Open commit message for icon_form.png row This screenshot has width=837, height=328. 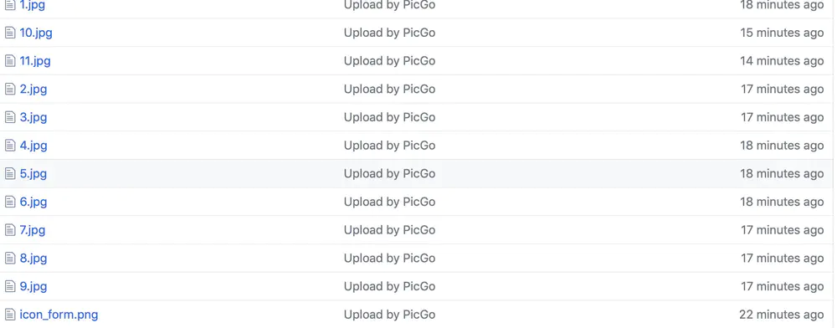tap(390, 315)
